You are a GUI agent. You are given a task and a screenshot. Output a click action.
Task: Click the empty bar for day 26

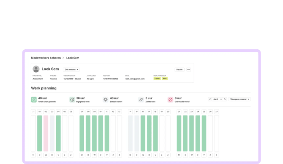coord(210,134)
